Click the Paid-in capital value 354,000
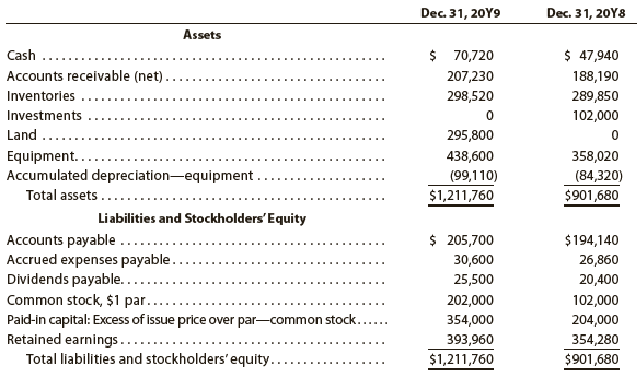637x377 pixels. click(470, 319)
